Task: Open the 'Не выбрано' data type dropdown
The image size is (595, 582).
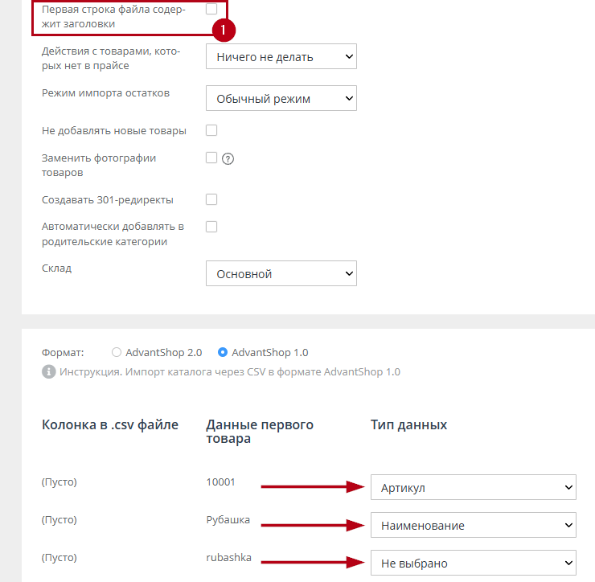Action: [473, 564]
